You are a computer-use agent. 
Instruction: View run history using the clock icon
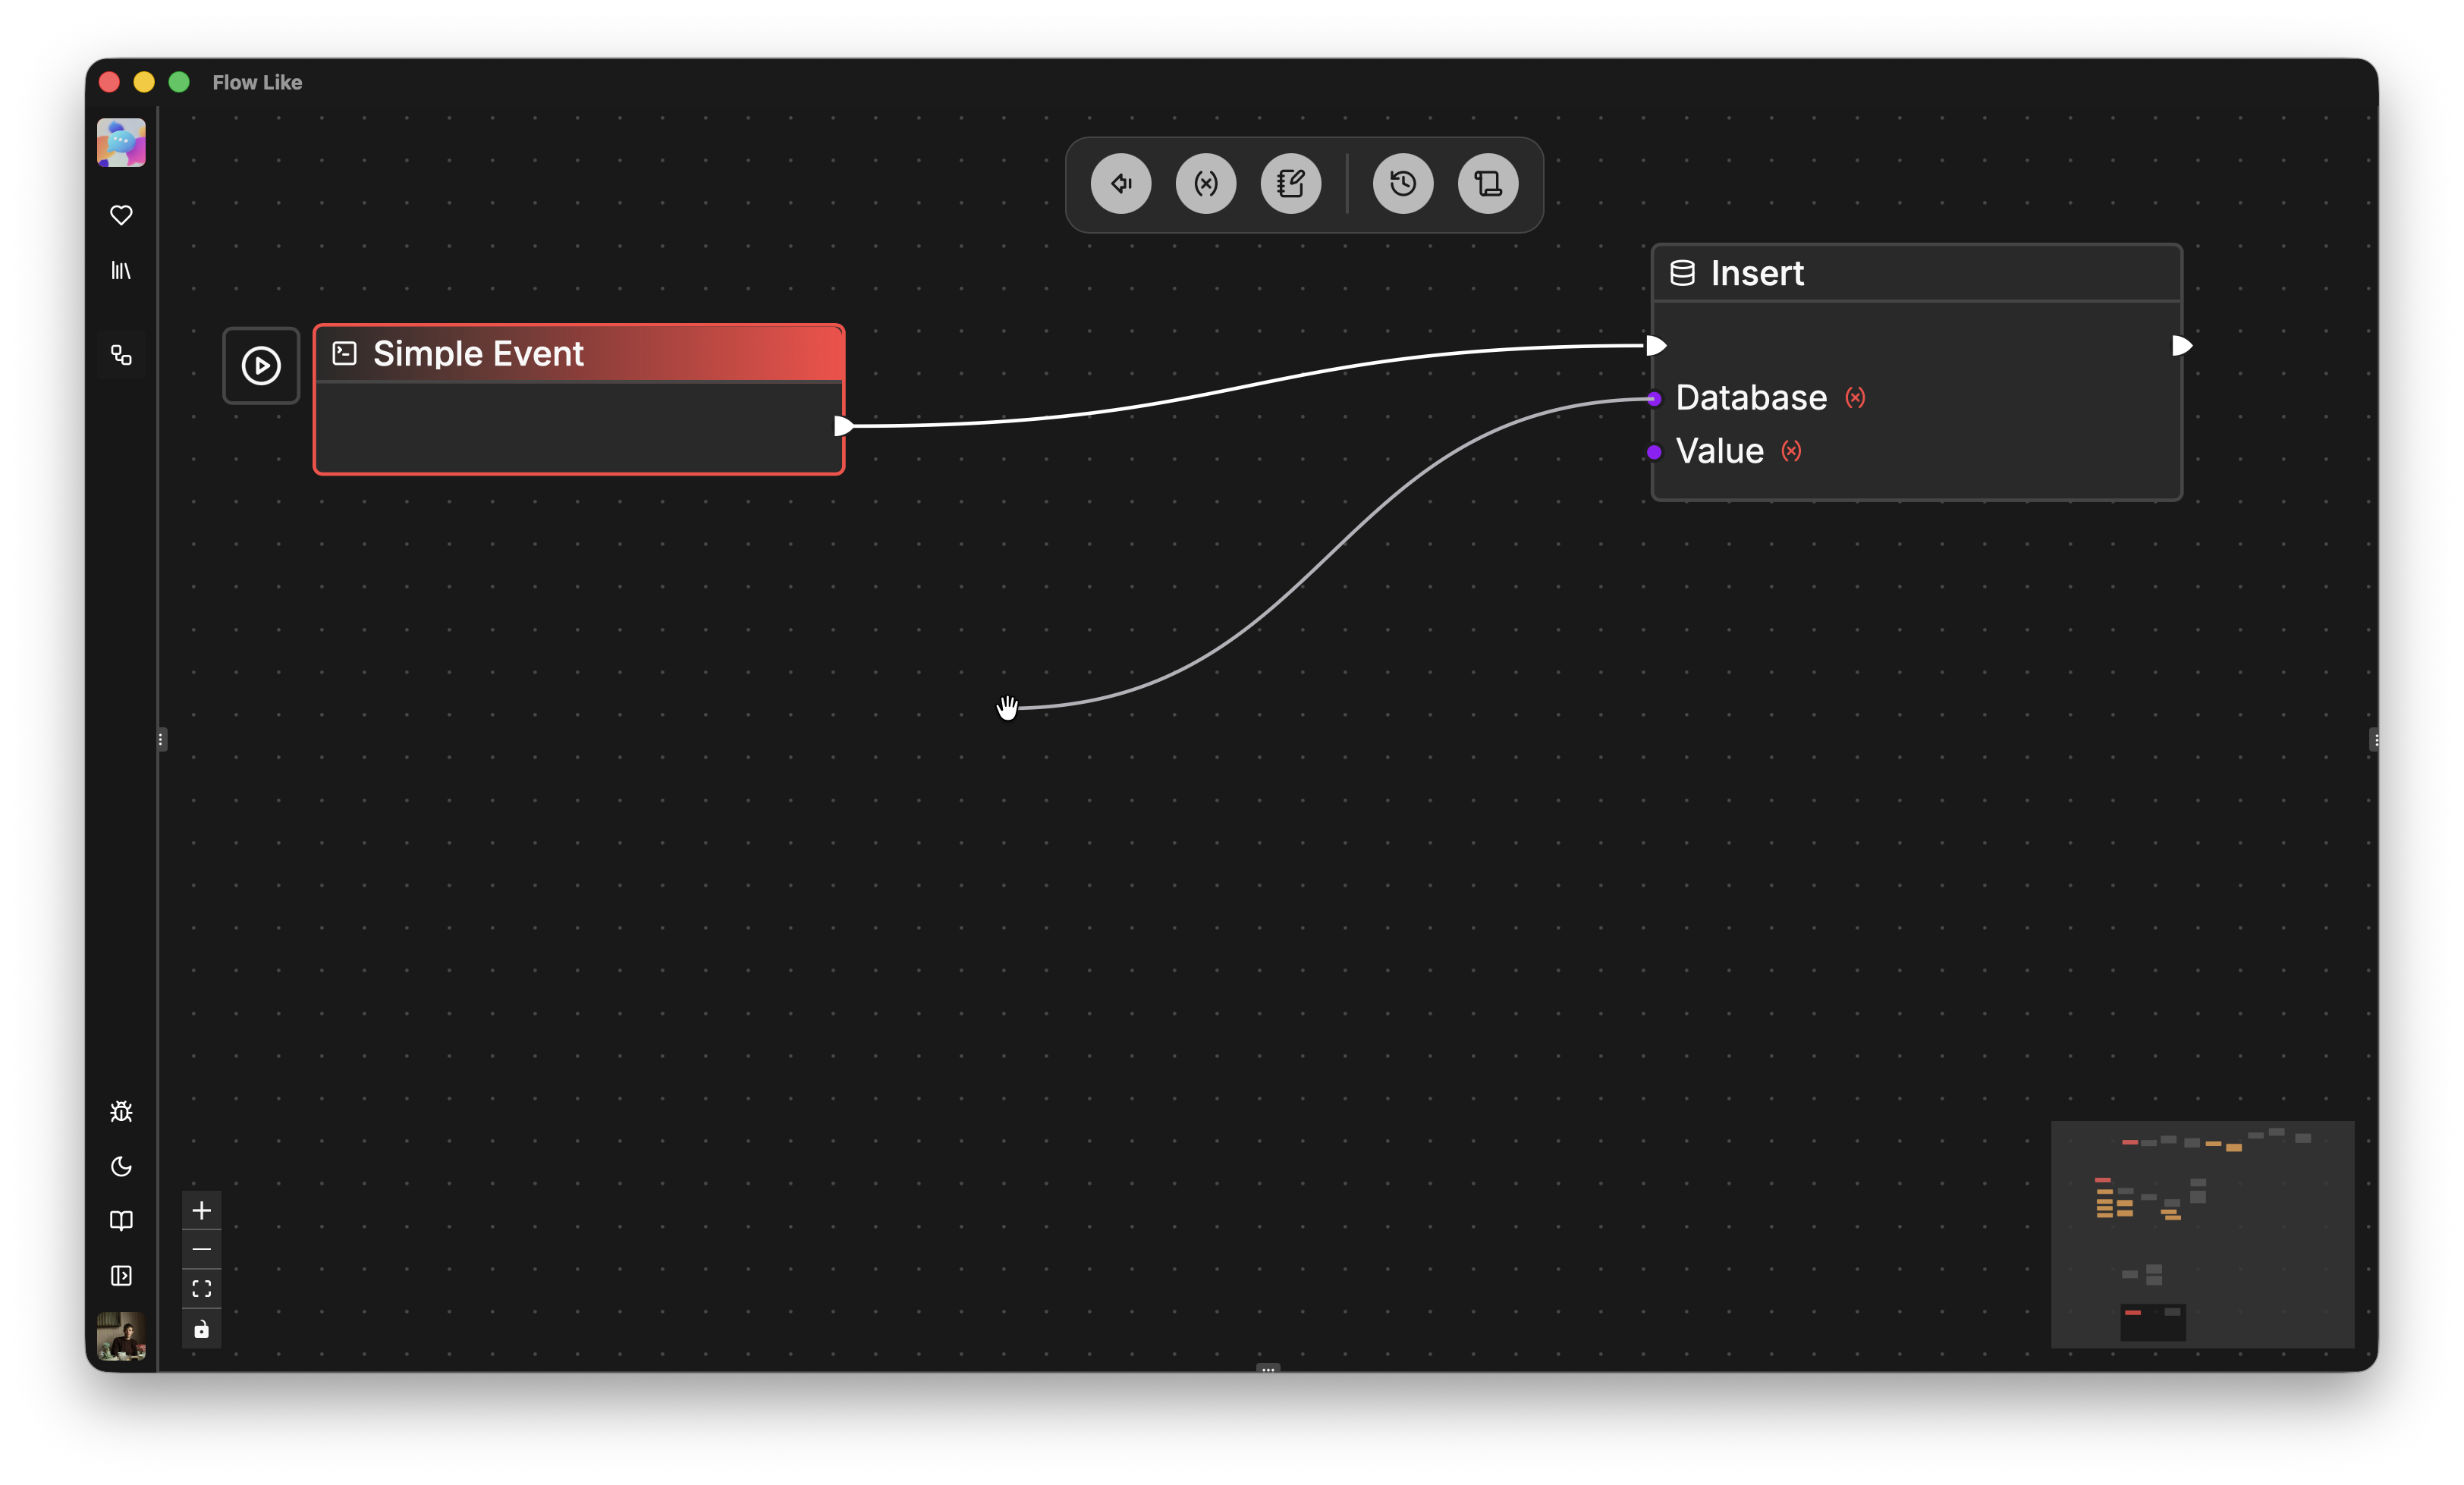(x=1402, y=183)
